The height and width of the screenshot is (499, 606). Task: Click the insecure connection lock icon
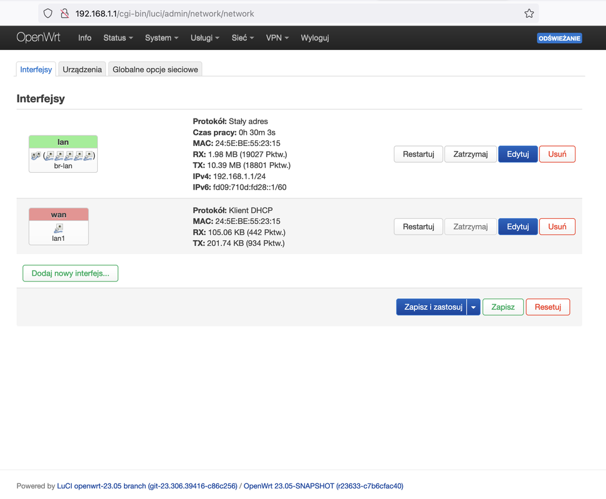click(x=65, y=14)
